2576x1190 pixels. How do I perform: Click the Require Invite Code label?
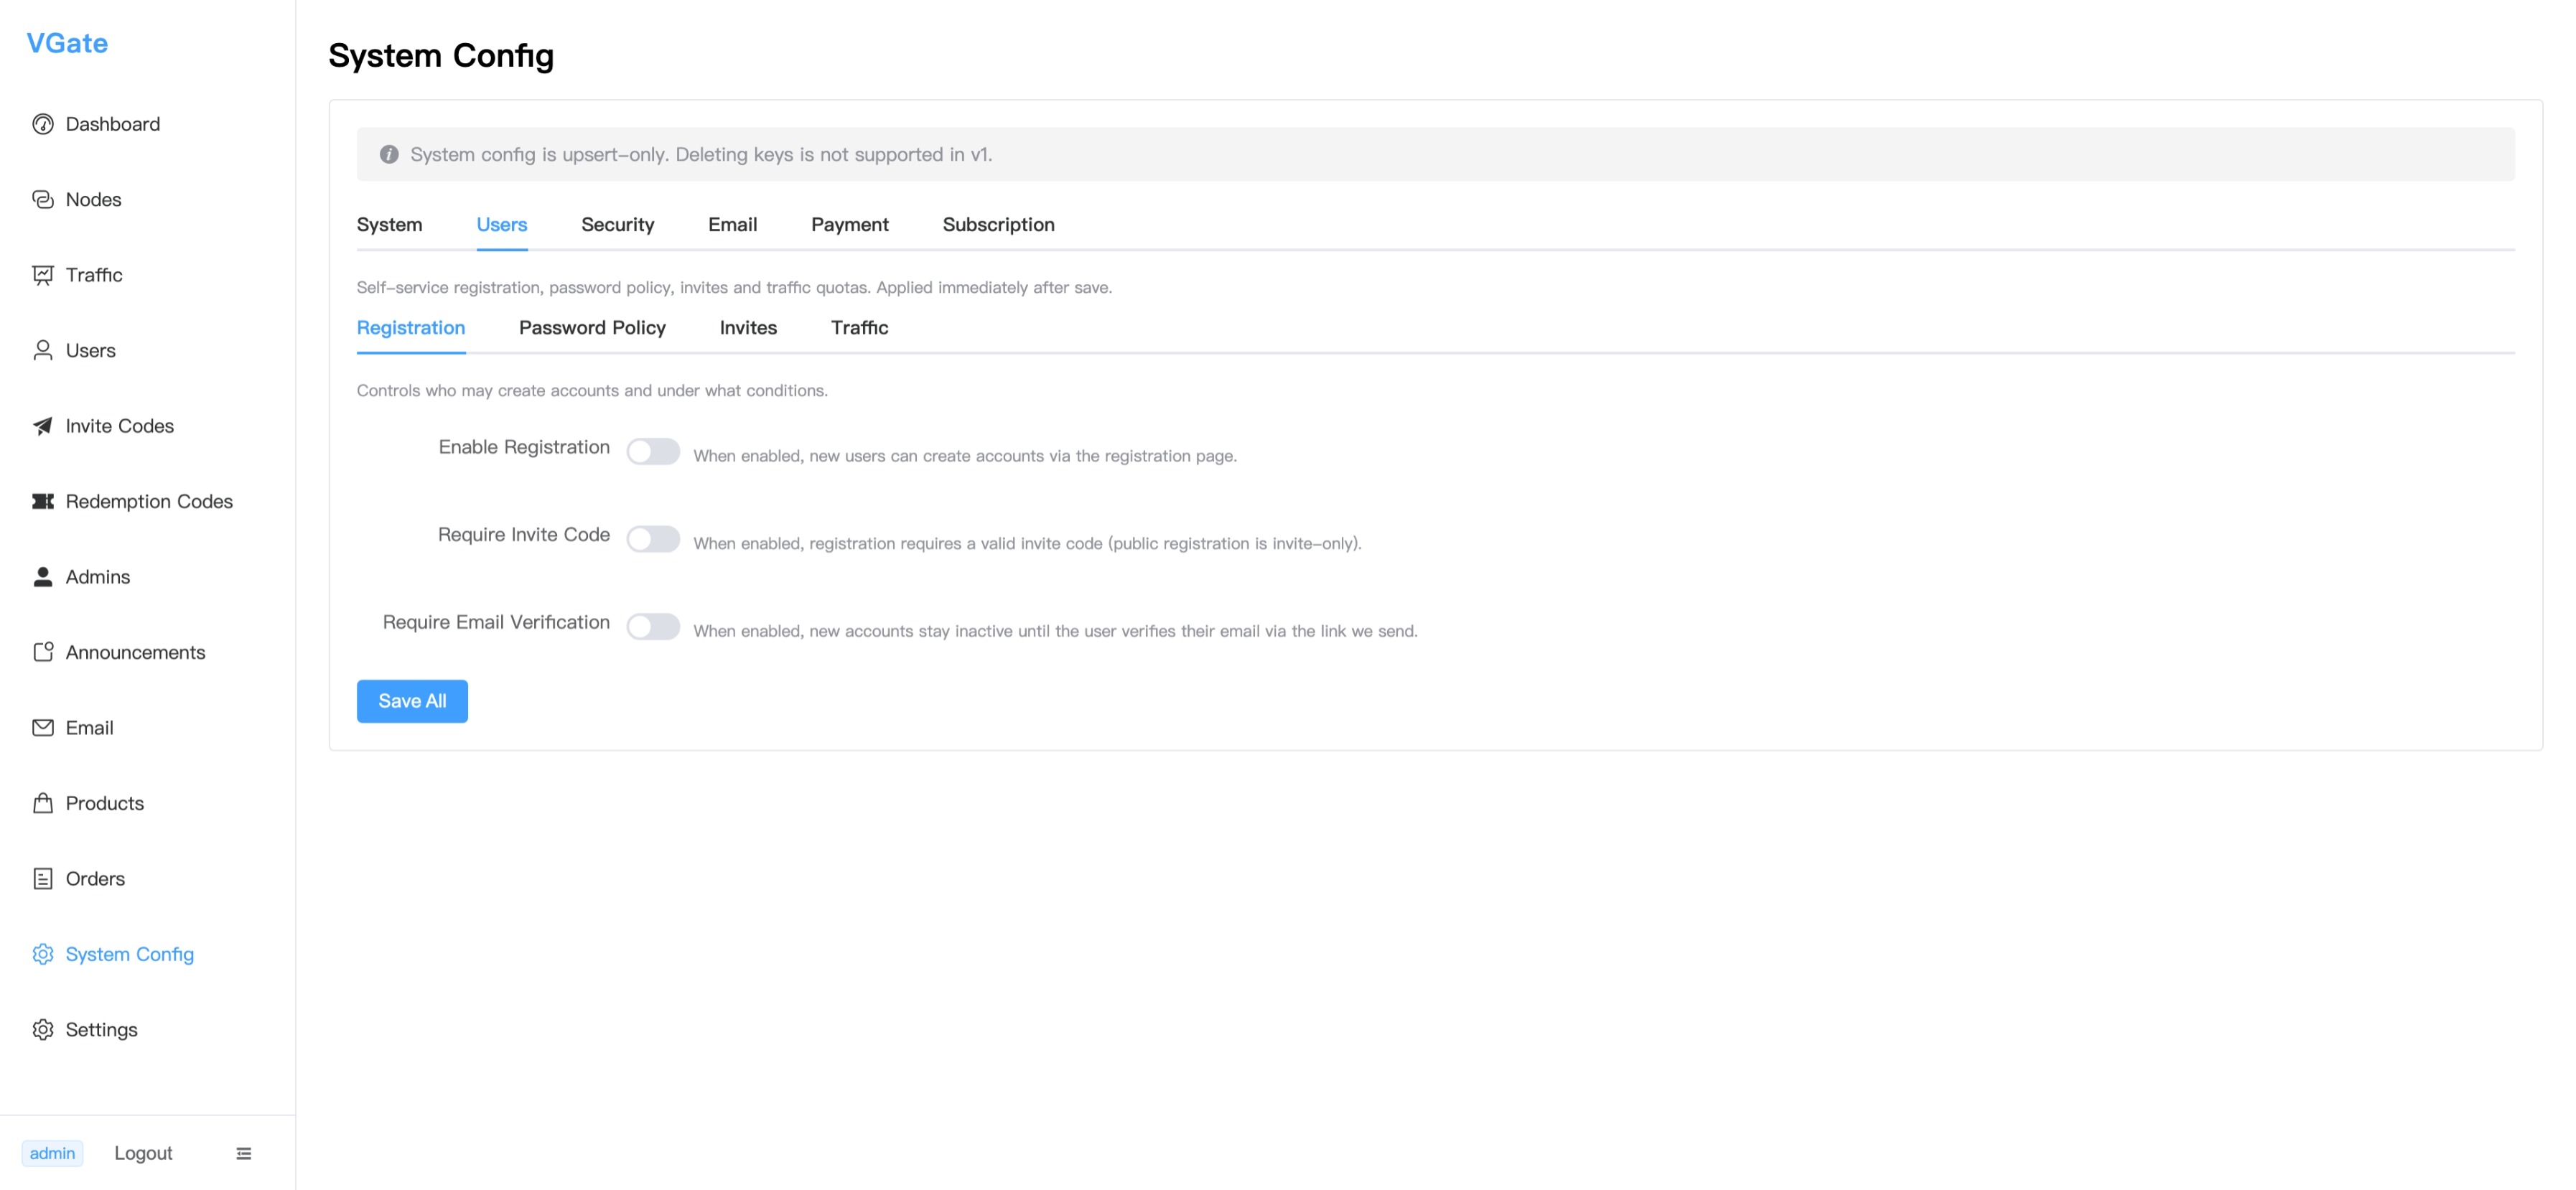coord(524,535)
